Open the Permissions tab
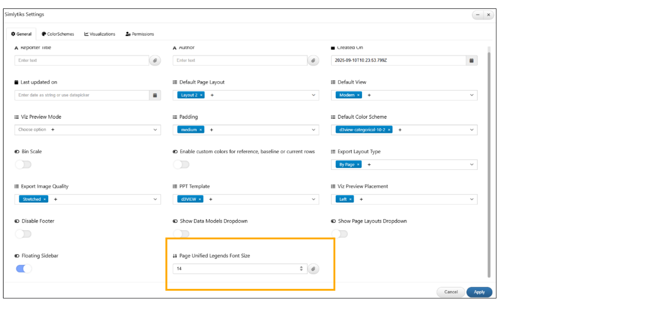645x326 pixels. 140,34
